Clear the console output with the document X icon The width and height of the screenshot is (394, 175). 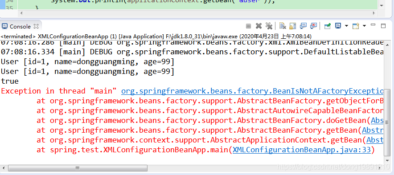click(283, 26)
